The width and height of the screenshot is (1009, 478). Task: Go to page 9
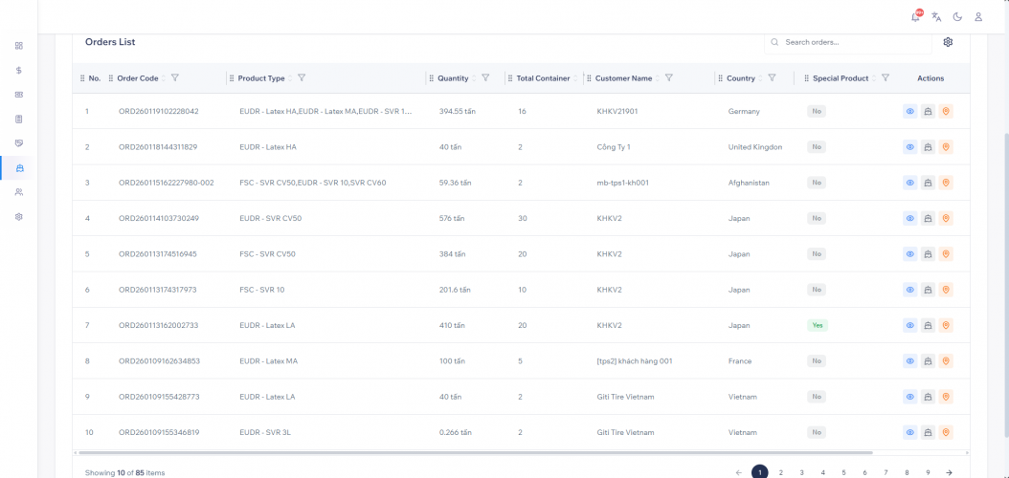click(x=928, y=472)
